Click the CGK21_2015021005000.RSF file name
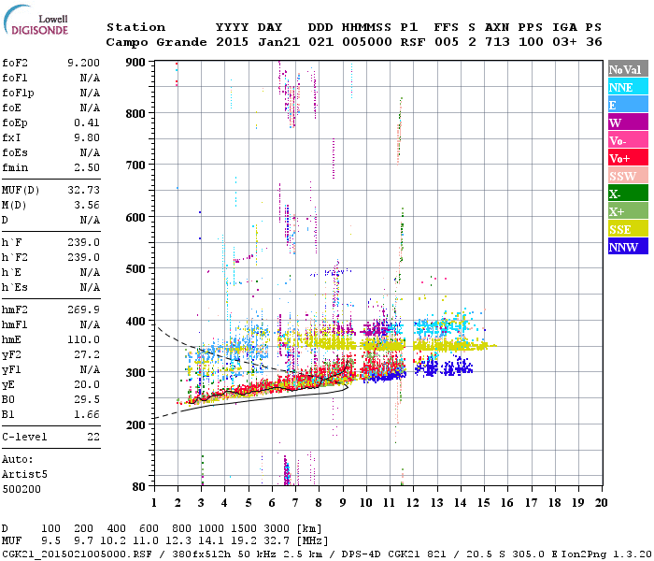Viewport: 654px width, 561px height. 77,554
